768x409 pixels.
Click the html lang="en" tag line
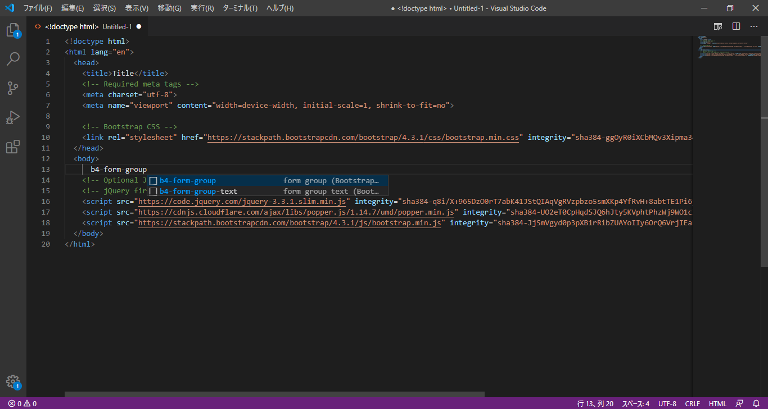click(x=99, y=52)
